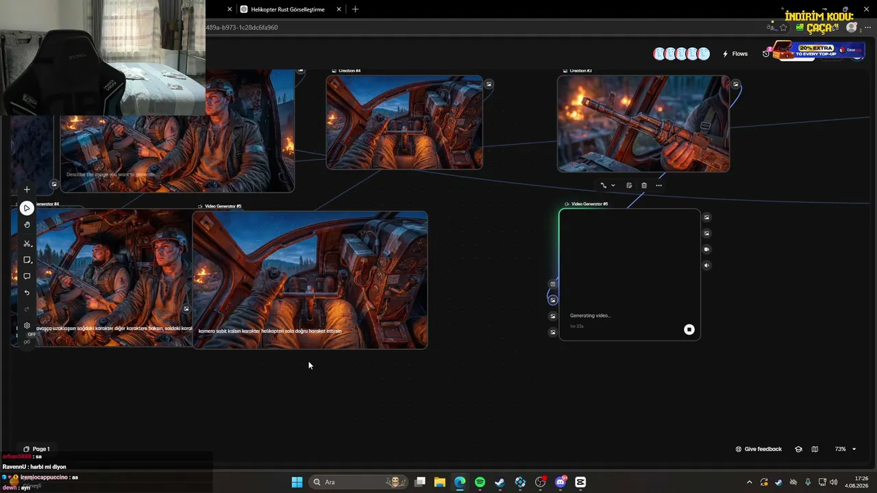
Task: Click the collaborator avatars group
Action: (x=681, y=53)
